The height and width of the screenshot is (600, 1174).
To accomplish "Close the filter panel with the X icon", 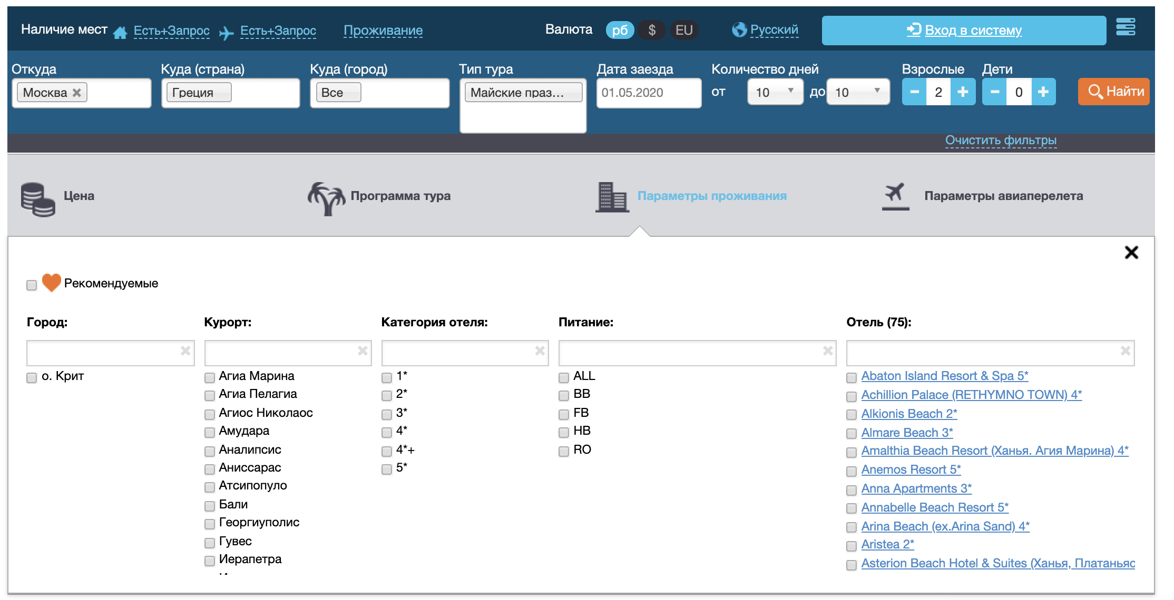I will [x=1131, y=253].
